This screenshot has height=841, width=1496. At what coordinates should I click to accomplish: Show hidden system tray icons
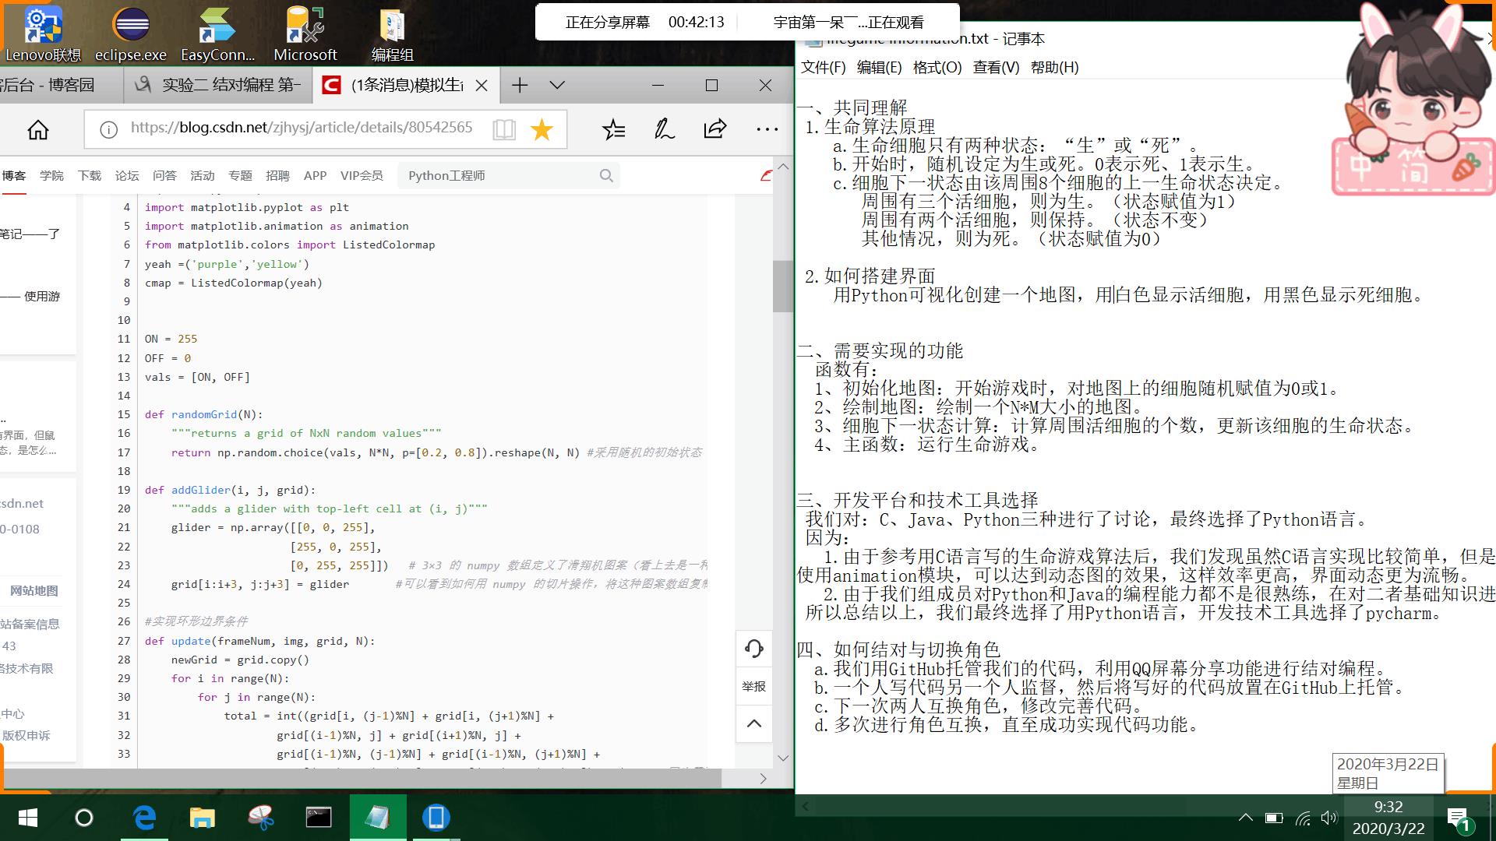1246,818
